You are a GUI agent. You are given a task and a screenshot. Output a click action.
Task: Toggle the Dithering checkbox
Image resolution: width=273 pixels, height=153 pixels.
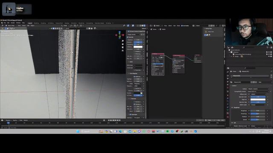134,54
